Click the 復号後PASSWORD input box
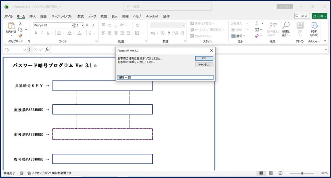Screen dimensions: 331x178 tap(103, 159)
